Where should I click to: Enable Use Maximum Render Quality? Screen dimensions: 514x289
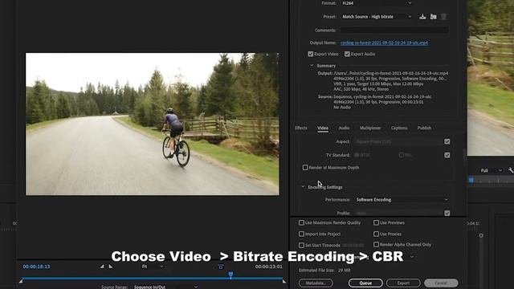(x=301, y=223)
